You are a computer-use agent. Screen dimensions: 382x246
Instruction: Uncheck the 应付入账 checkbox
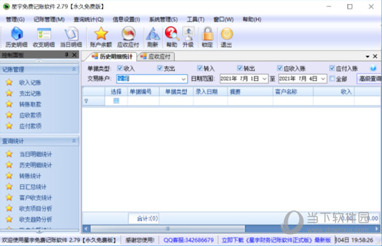pyautogui.click(x=332, y=68)
